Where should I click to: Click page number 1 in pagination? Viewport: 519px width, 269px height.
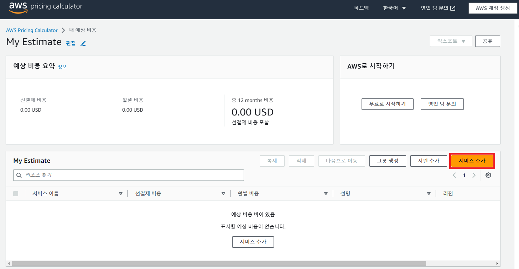[464, 175]
